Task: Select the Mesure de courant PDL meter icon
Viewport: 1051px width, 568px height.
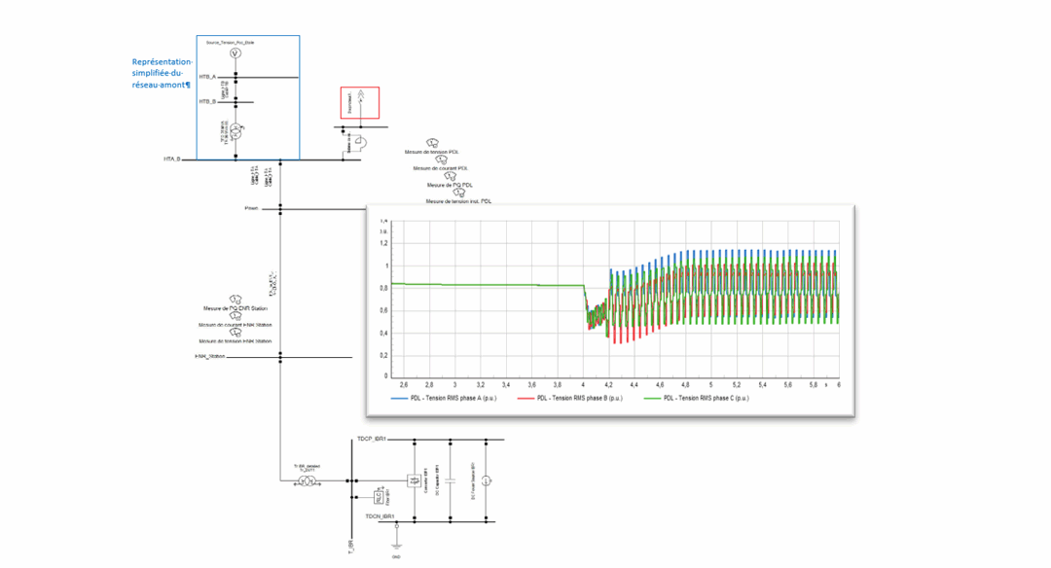Action: click(x=439, y=159)
